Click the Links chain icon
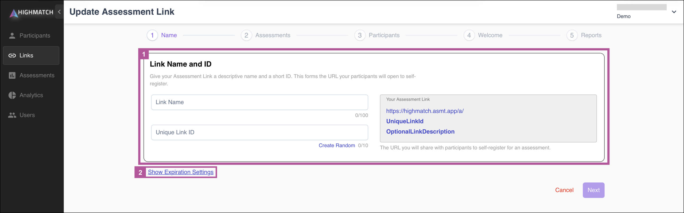Image resolution: width=684 pixels, height=213 pixels. coord(12,55)
